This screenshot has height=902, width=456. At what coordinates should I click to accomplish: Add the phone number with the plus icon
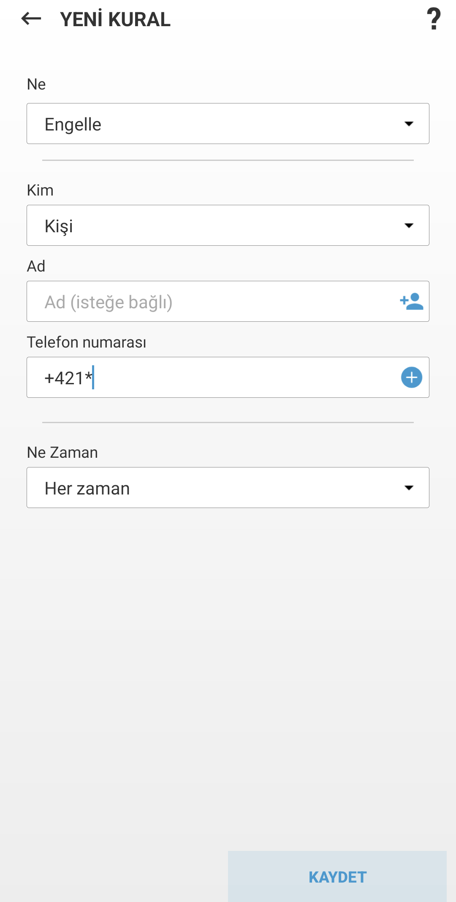[x=412, y=377]
